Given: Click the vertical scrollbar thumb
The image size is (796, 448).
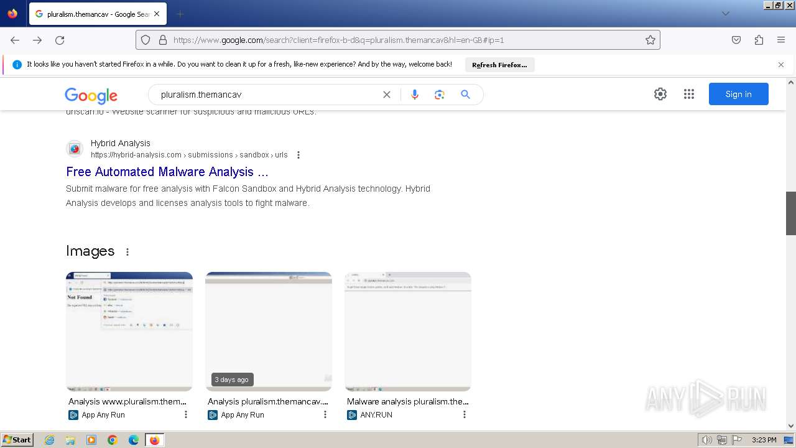Looking at the screenshot, I should click(x=791, y=213).
